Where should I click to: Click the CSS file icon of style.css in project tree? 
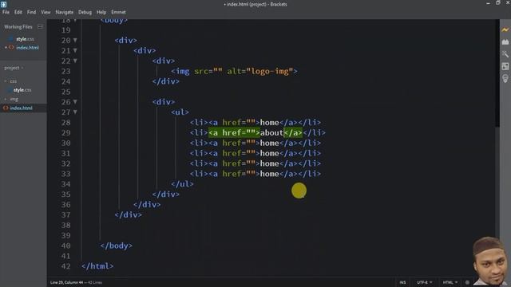pyautogui.click(x=10, y=90)
